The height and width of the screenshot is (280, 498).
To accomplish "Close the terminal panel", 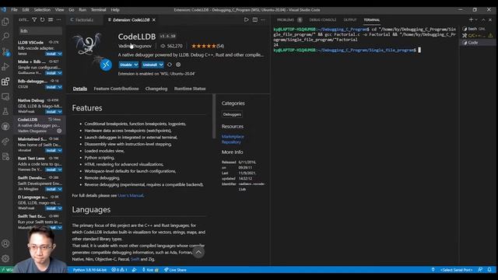I will tap(490, 19).
